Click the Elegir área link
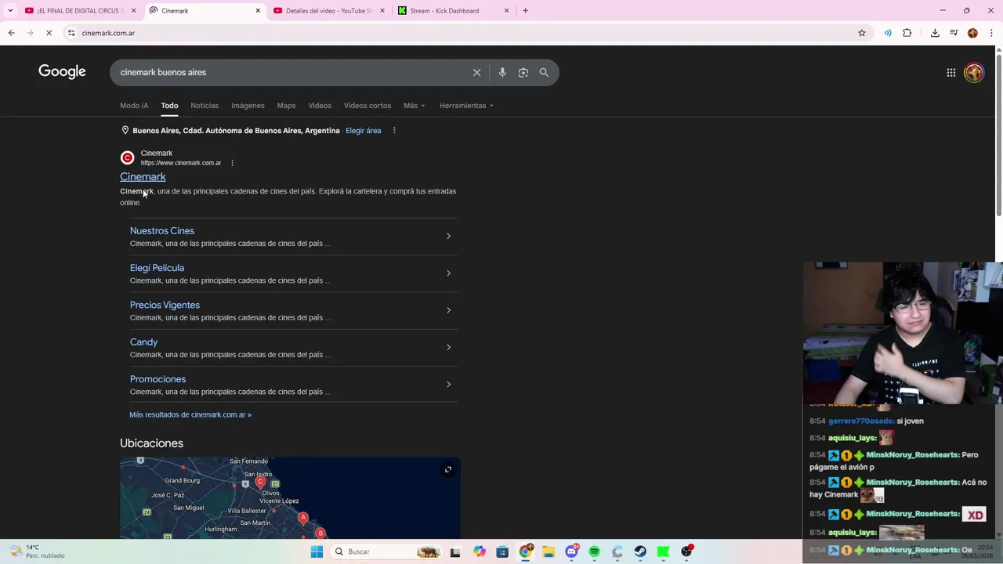This screenshot has height=564, width=1003. tap(364, 130)
